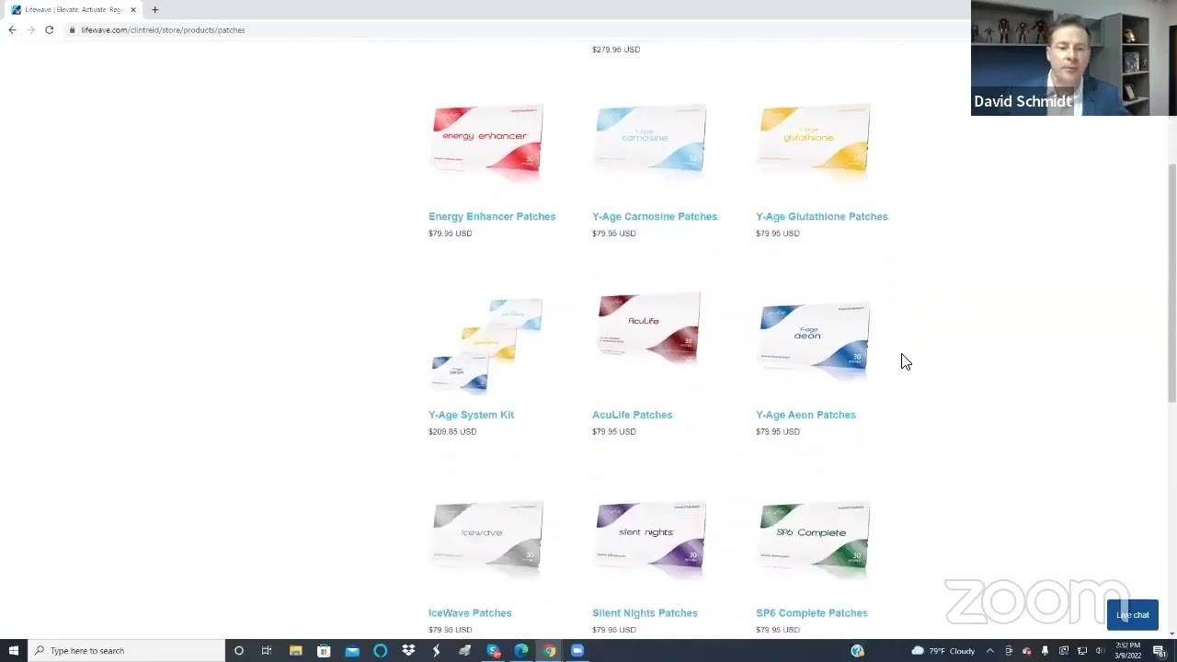This screenshot has height=662, width=1177.
Task: Click the $279.95 USD price text
Action: (616, 49)
